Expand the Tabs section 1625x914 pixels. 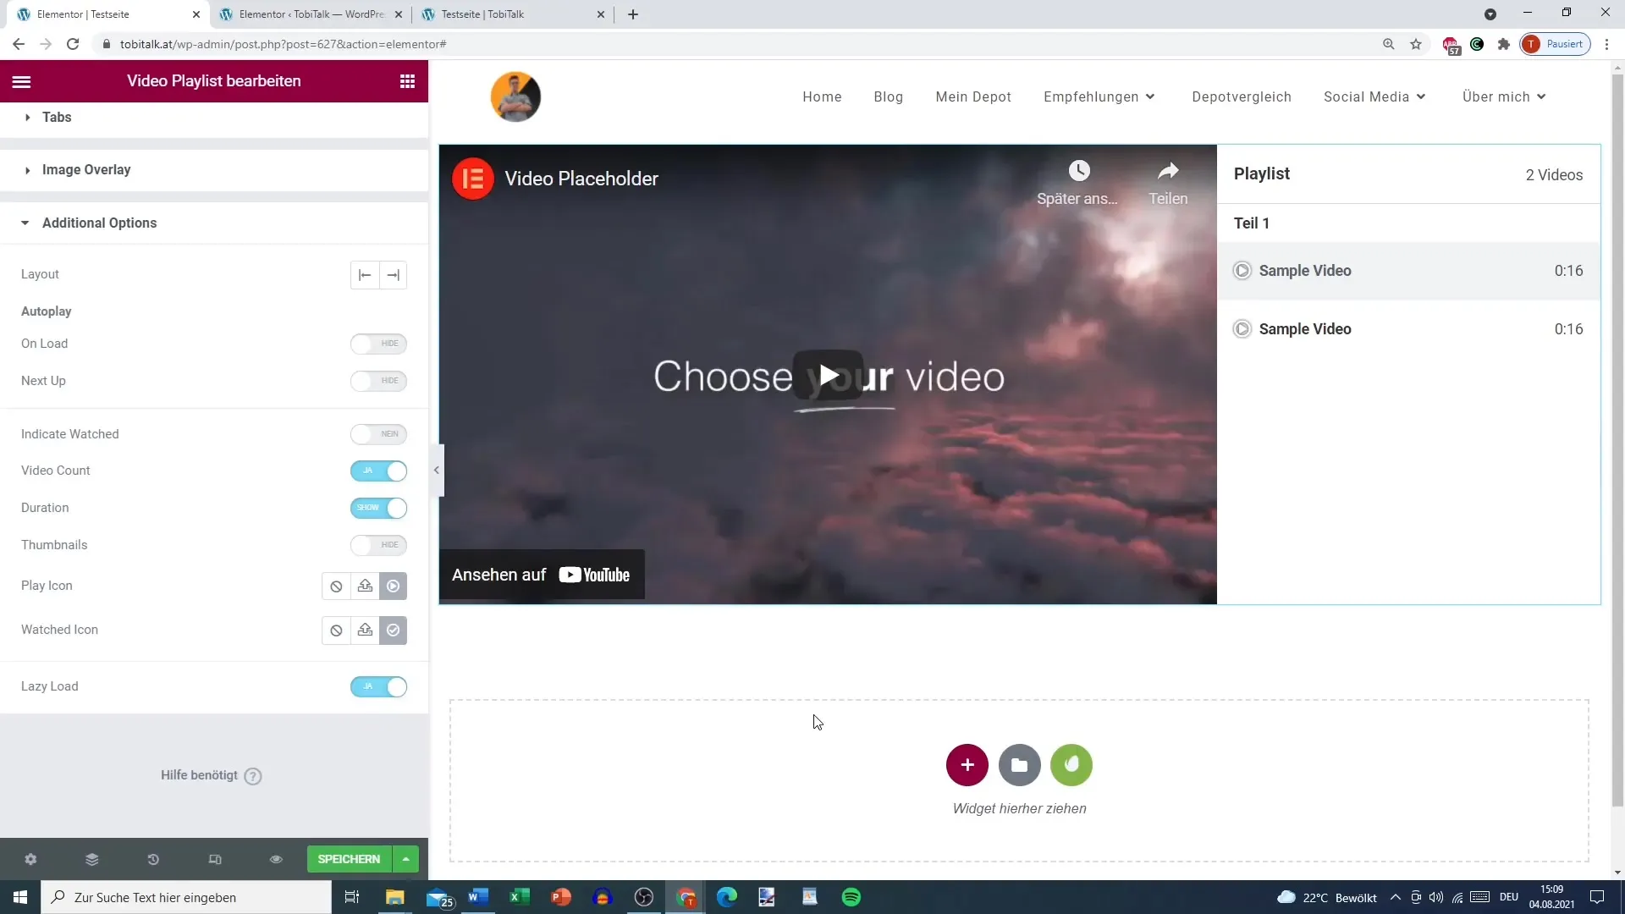214,118
